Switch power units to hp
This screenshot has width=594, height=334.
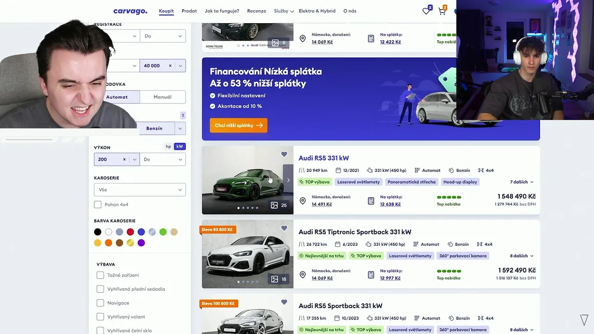[x=168, y=147]
